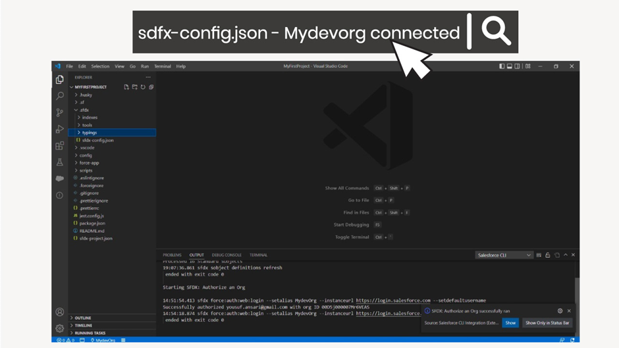Image resolution: width=619 pixels, height=348 pixels.
Task: Open sfdx-config.json file
Action: click(97, 140)
